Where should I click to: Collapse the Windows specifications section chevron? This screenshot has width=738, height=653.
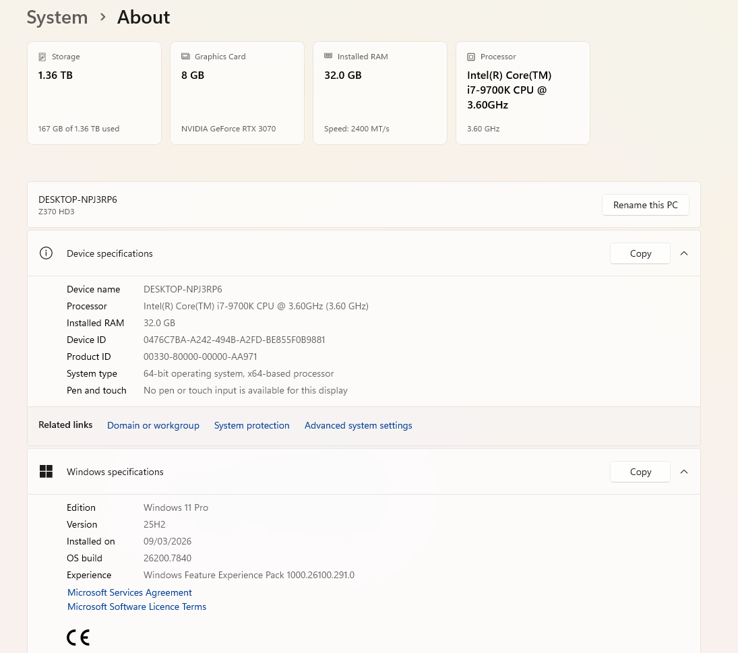(684, 472)
